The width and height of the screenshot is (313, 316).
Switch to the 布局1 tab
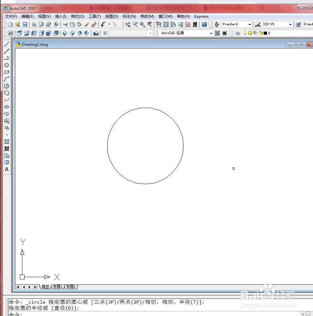pos(57,287)
